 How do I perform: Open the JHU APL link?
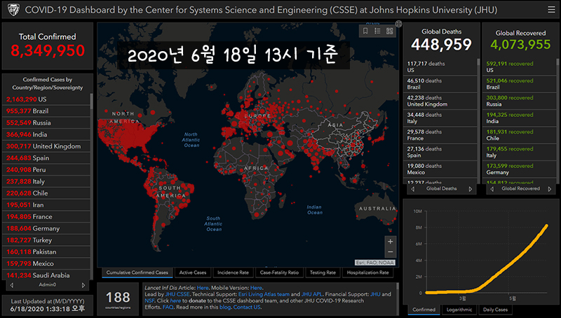click(x=311, y=294)
